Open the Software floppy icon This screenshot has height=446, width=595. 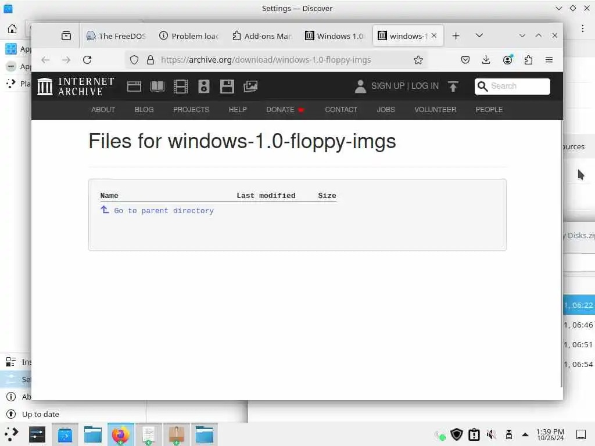pos(227,87)
